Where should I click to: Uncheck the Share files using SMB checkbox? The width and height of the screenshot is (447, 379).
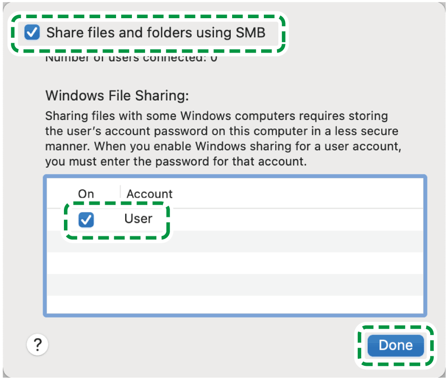(x=32, y=33)
